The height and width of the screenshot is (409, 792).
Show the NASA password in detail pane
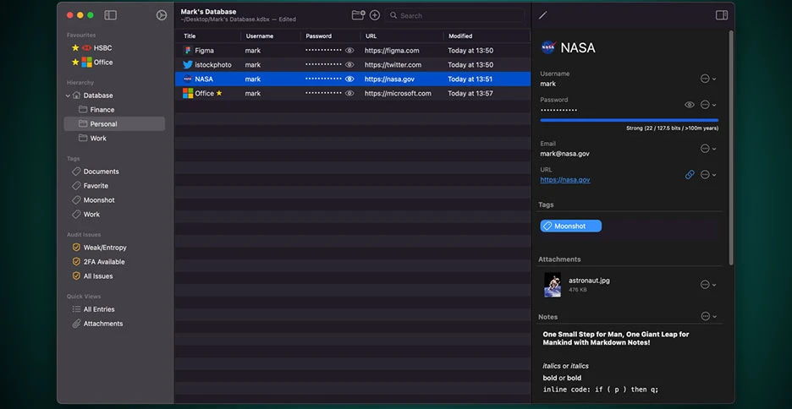690,105
